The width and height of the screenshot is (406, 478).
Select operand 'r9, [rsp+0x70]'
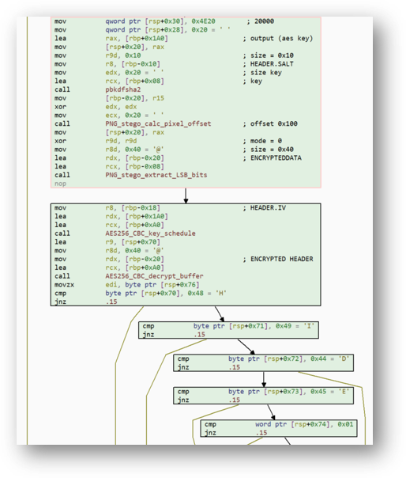tap(133, 242)
